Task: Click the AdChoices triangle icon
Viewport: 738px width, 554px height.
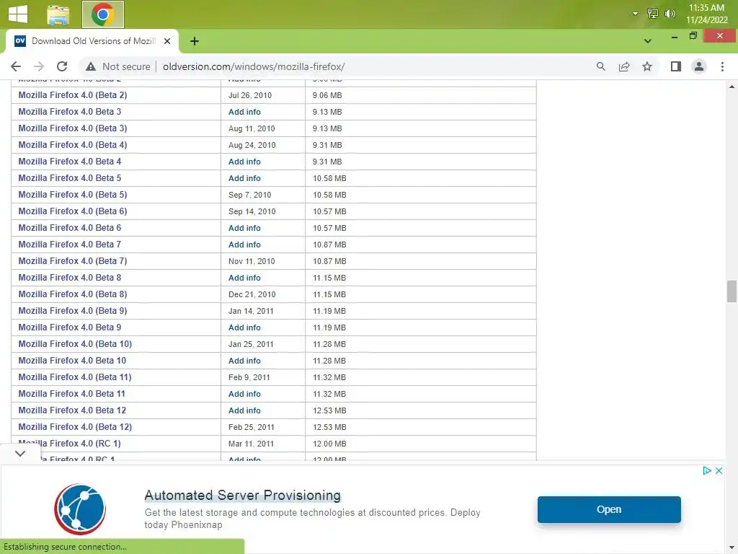Action: (x=706, y=470)
